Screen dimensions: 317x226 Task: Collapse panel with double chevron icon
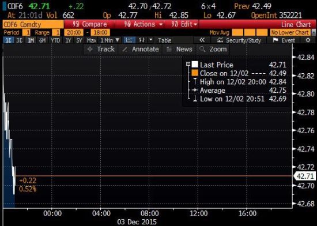202,40
